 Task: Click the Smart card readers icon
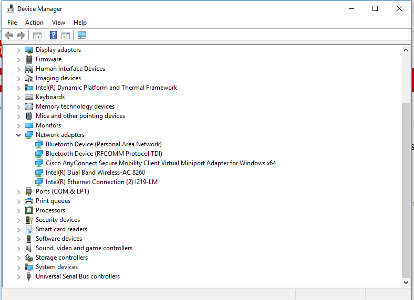pyautogui.click(x=29, y=229)
